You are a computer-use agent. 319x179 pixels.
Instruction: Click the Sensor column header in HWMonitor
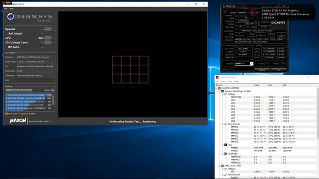[234, 85]
